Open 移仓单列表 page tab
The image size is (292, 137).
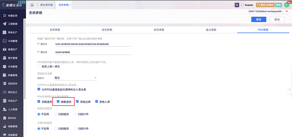point(47,5)
